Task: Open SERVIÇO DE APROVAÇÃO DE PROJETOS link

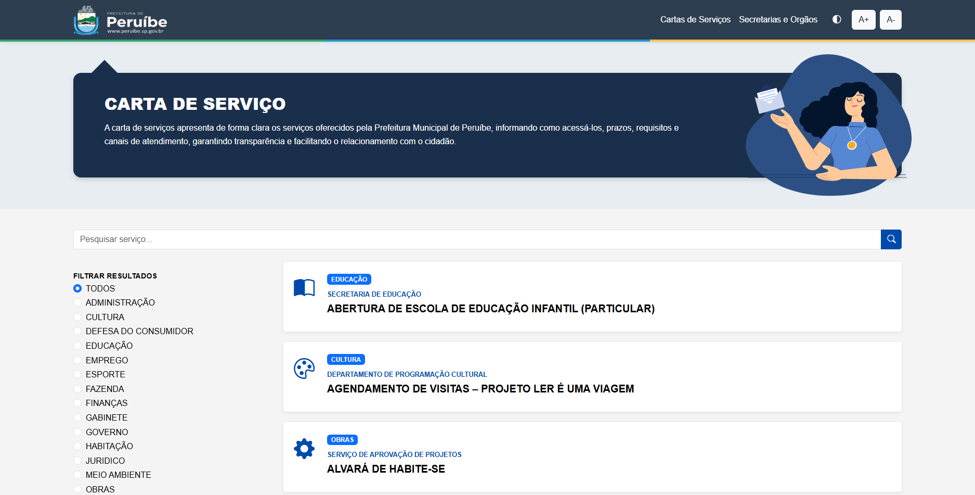Action: (394, 454)
